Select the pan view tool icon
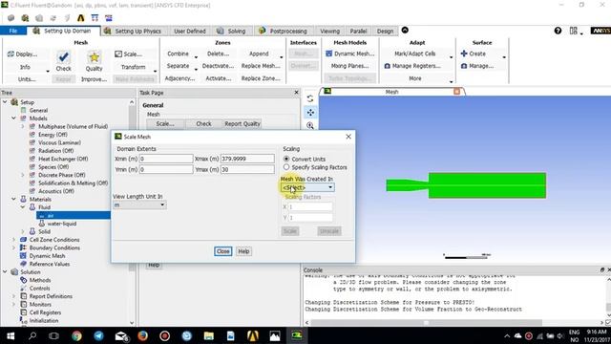 [310, 113]
